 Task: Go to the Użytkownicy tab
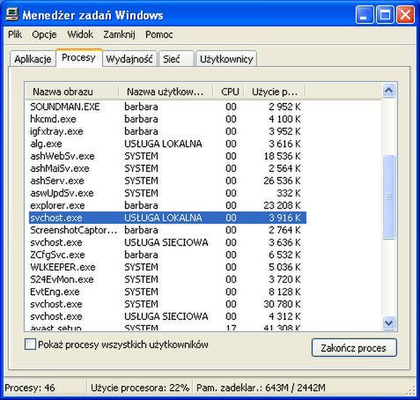[x=226, y=59]
